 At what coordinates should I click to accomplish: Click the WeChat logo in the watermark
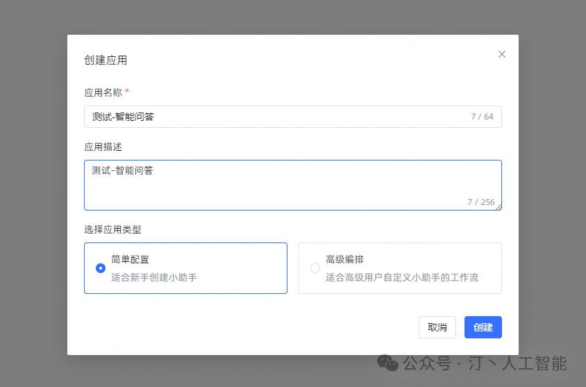[x=387, y=363]
